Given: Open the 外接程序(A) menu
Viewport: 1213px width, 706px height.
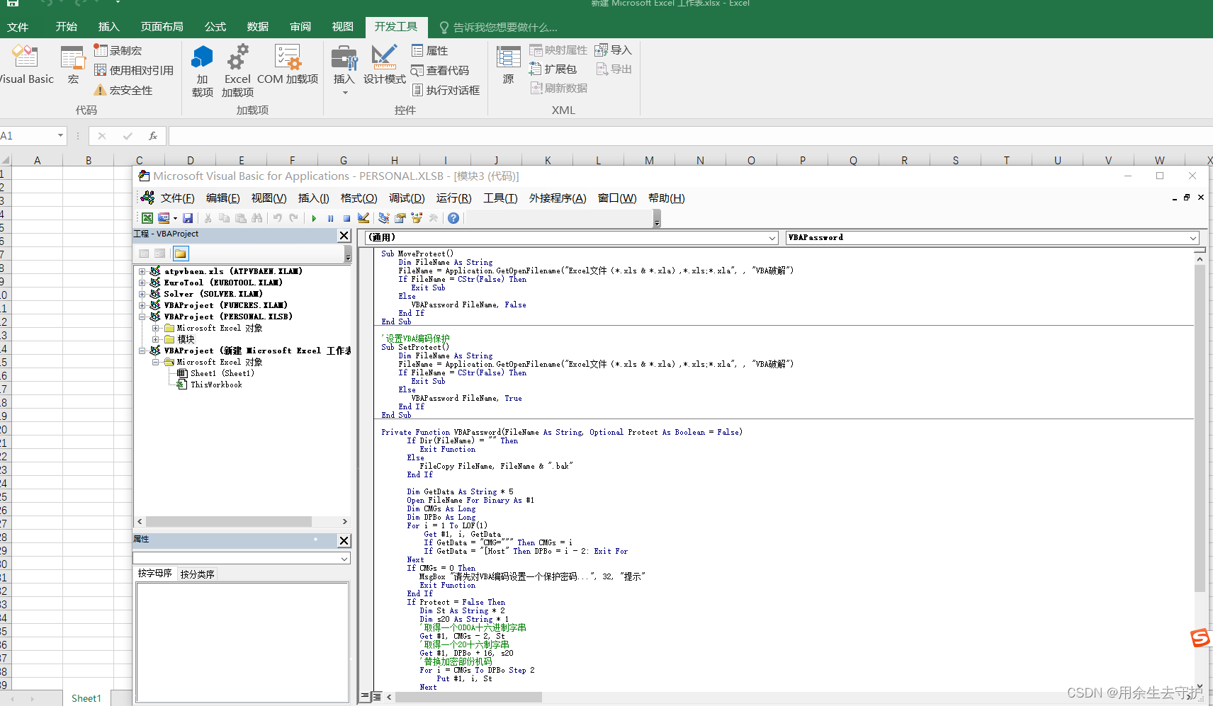Looking at the screenshot, I should coord(558,198).
